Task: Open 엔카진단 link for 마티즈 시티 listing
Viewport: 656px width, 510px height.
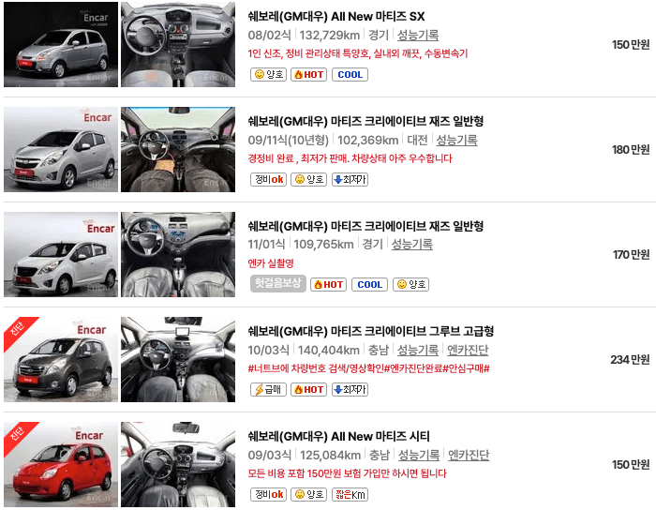Action: click(x=469, y=455)
